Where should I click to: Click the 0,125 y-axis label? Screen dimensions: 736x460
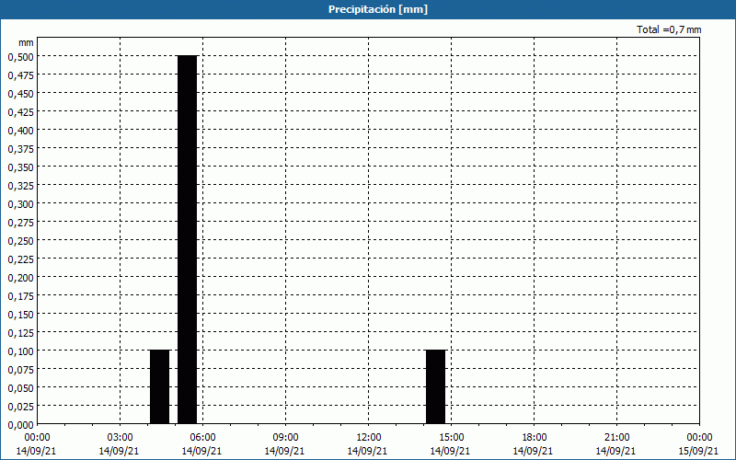tap(20, 333)
